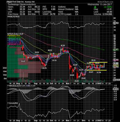Select the 'Technology / Semiconductors' sector text
Screen dimensions: 120x122
pyautogui.click(x=22, y=5)
